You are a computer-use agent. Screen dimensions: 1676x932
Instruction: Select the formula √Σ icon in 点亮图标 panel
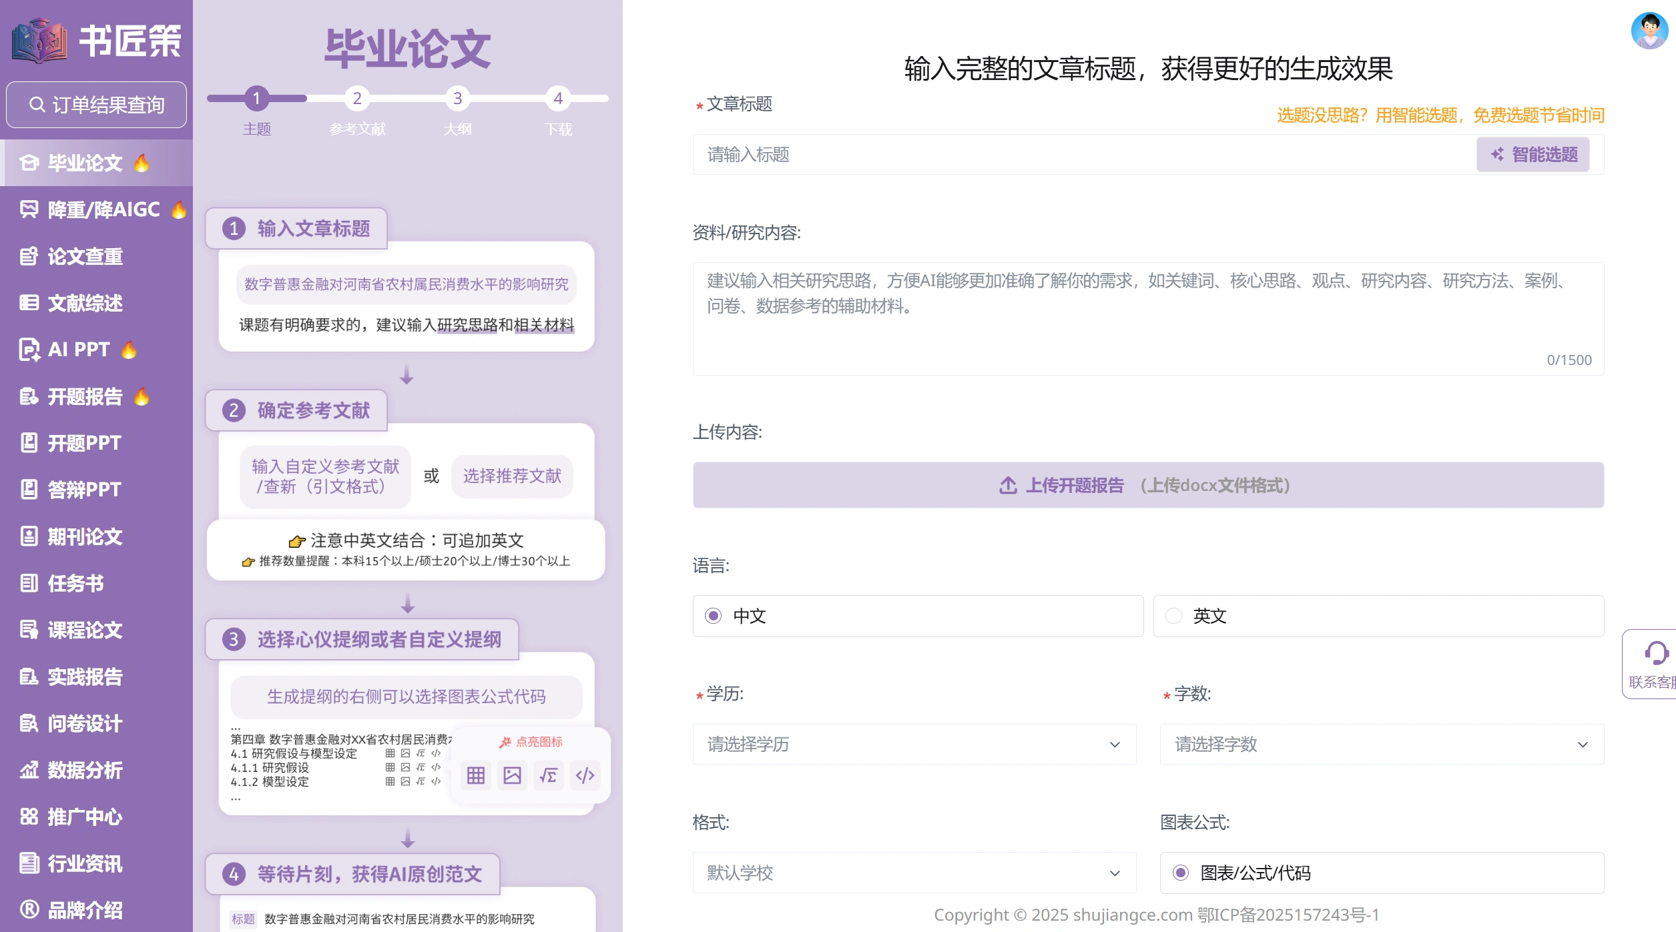549,775
